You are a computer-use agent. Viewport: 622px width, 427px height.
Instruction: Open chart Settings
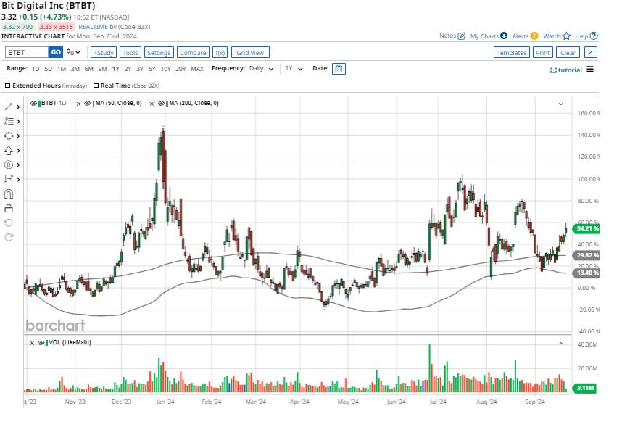pos(159,53)
